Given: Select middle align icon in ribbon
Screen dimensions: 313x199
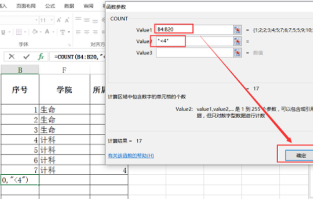Looking at the screenshot, I should tap(87, 20).
